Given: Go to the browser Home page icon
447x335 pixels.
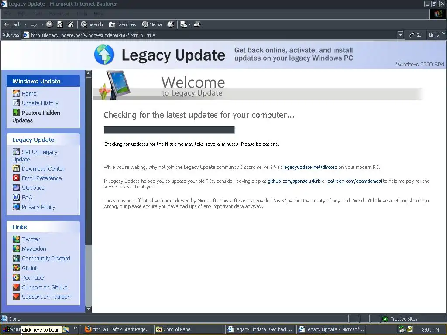Looking at the screenshot, I should [x=70, y=24].
